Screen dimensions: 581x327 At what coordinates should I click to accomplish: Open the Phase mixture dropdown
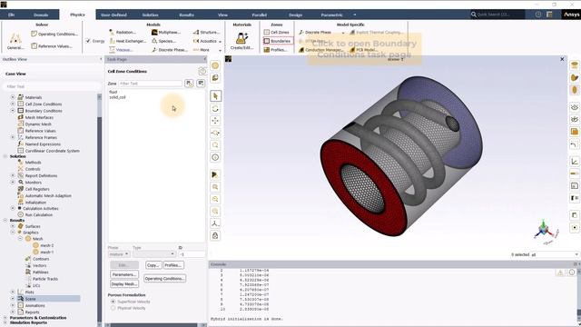click(119, 254)
